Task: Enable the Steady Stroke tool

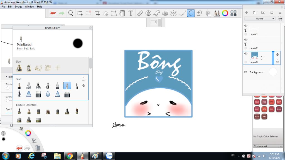Action: coord(182,13)
